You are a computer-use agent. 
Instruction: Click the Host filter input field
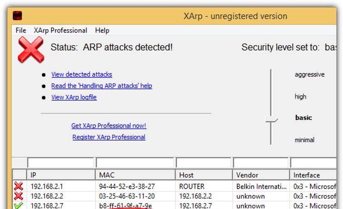[203, 162]
